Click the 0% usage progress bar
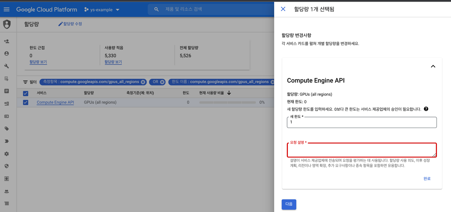451x212 pixels. (x=228, y=102)
